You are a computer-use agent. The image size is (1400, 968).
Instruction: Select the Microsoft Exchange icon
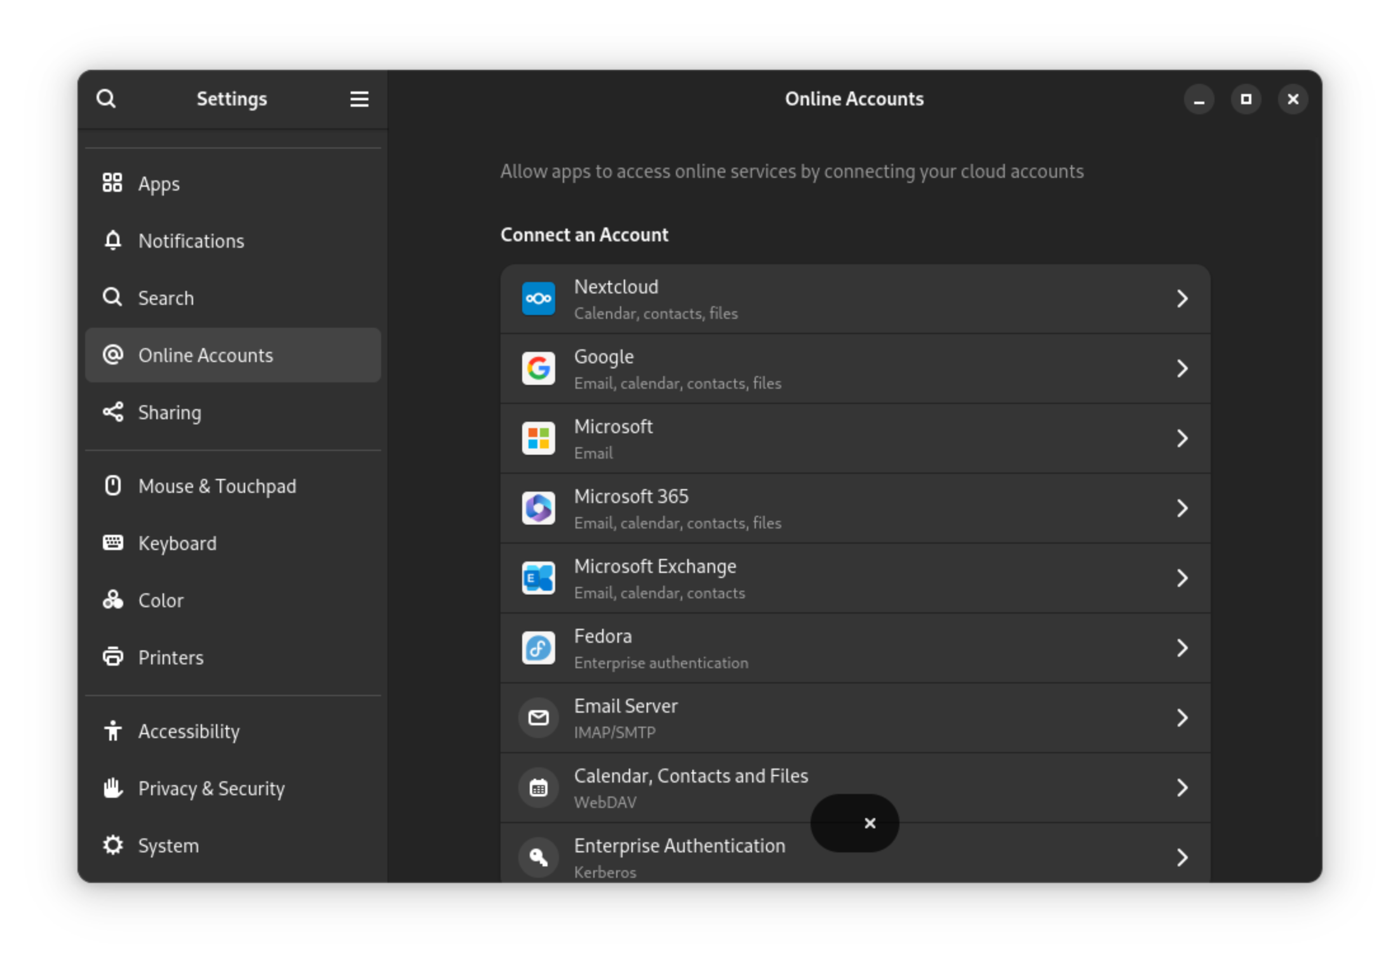point(538,577)
